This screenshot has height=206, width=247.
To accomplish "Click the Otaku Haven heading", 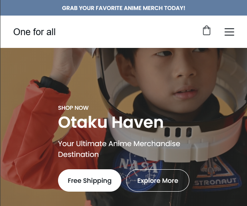I will [111, 123].
